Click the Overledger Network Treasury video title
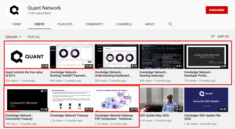The image size is (235, 129). (69, 115)
